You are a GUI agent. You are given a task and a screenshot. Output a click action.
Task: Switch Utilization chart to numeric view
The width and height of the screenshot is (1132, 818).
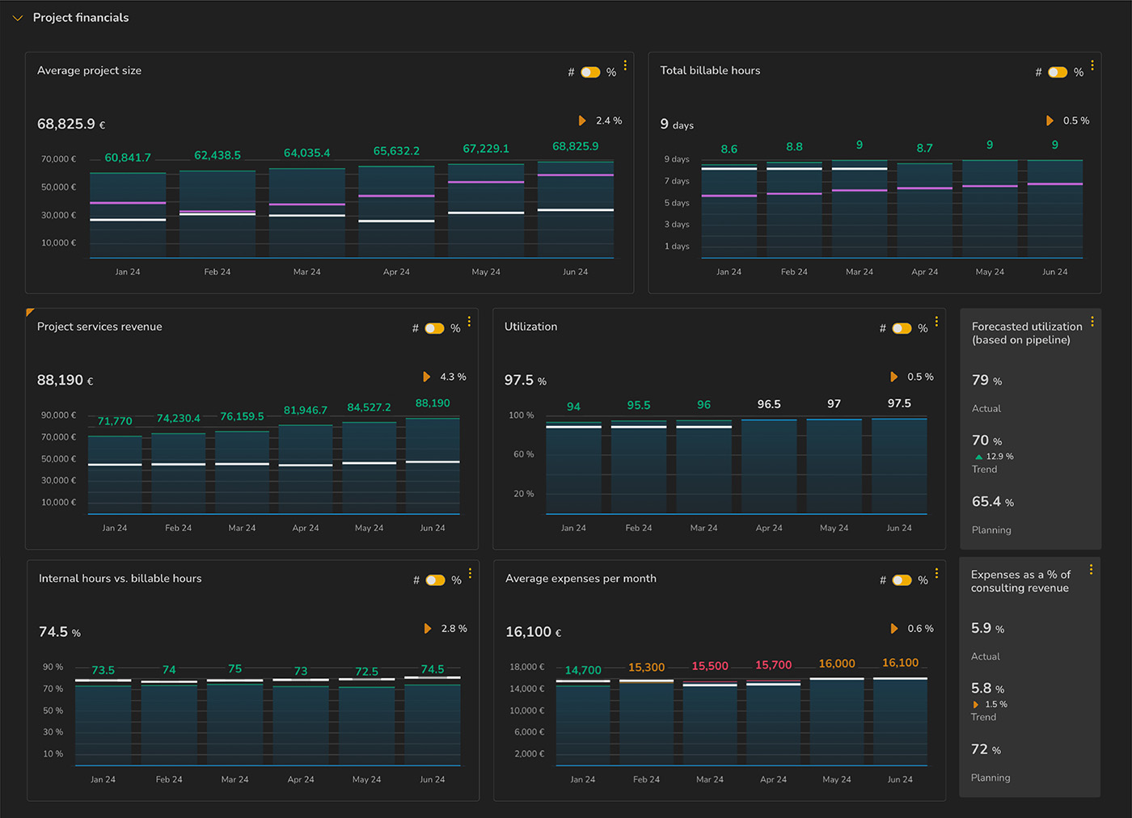[901, 328]
